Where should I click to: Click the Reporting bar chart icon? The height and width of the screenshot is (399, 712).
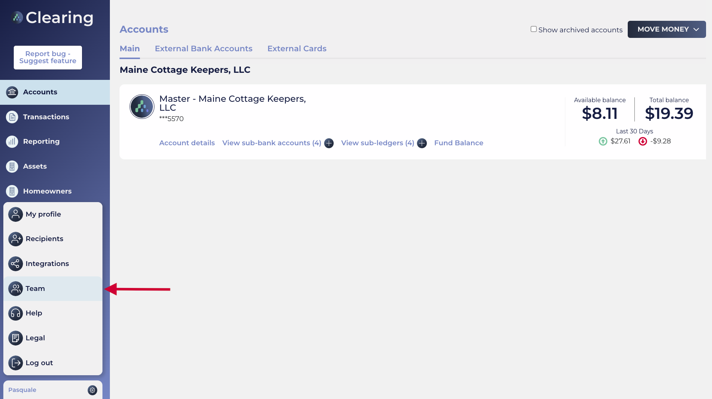coord(12,142)
